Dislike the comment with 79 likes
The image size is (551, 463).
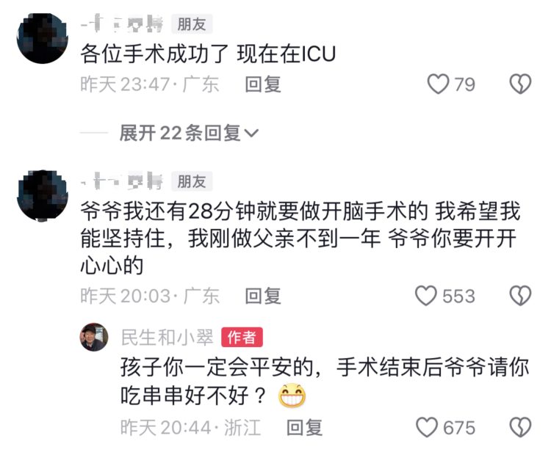pyautogui.click(x=520, y=84)
